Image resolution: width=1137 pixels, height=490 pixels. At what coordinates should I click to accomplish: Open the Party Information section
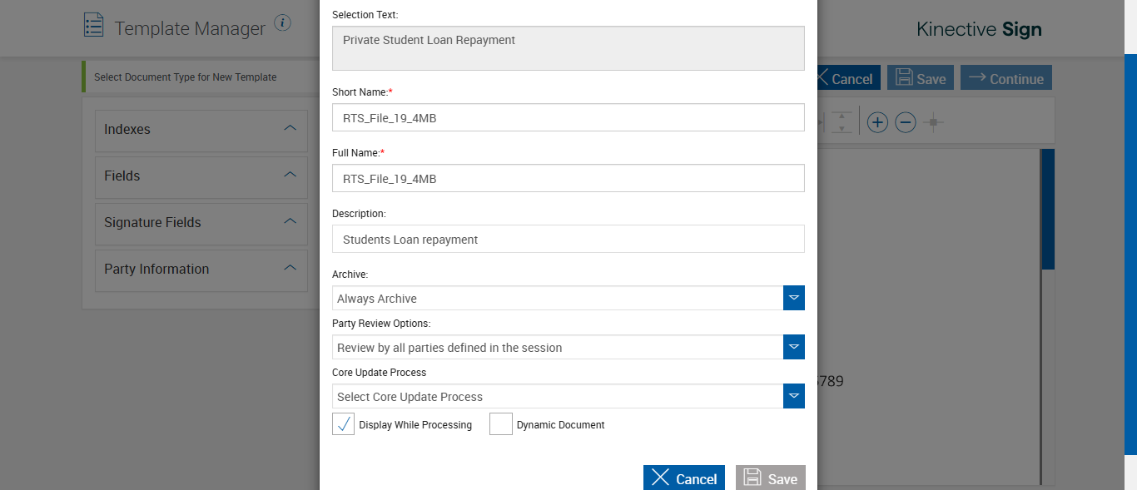tap(201, 269)
